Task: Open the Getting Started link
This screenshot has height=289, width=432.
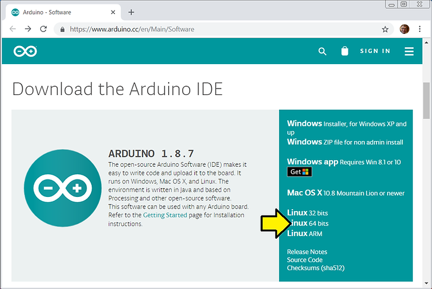Action: (165, 215)
